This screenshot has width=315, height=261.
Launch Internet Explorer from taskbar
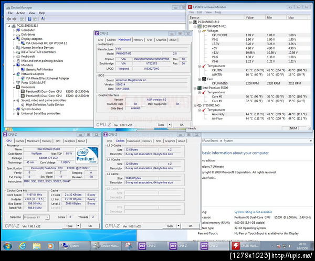tap(22, 246)
